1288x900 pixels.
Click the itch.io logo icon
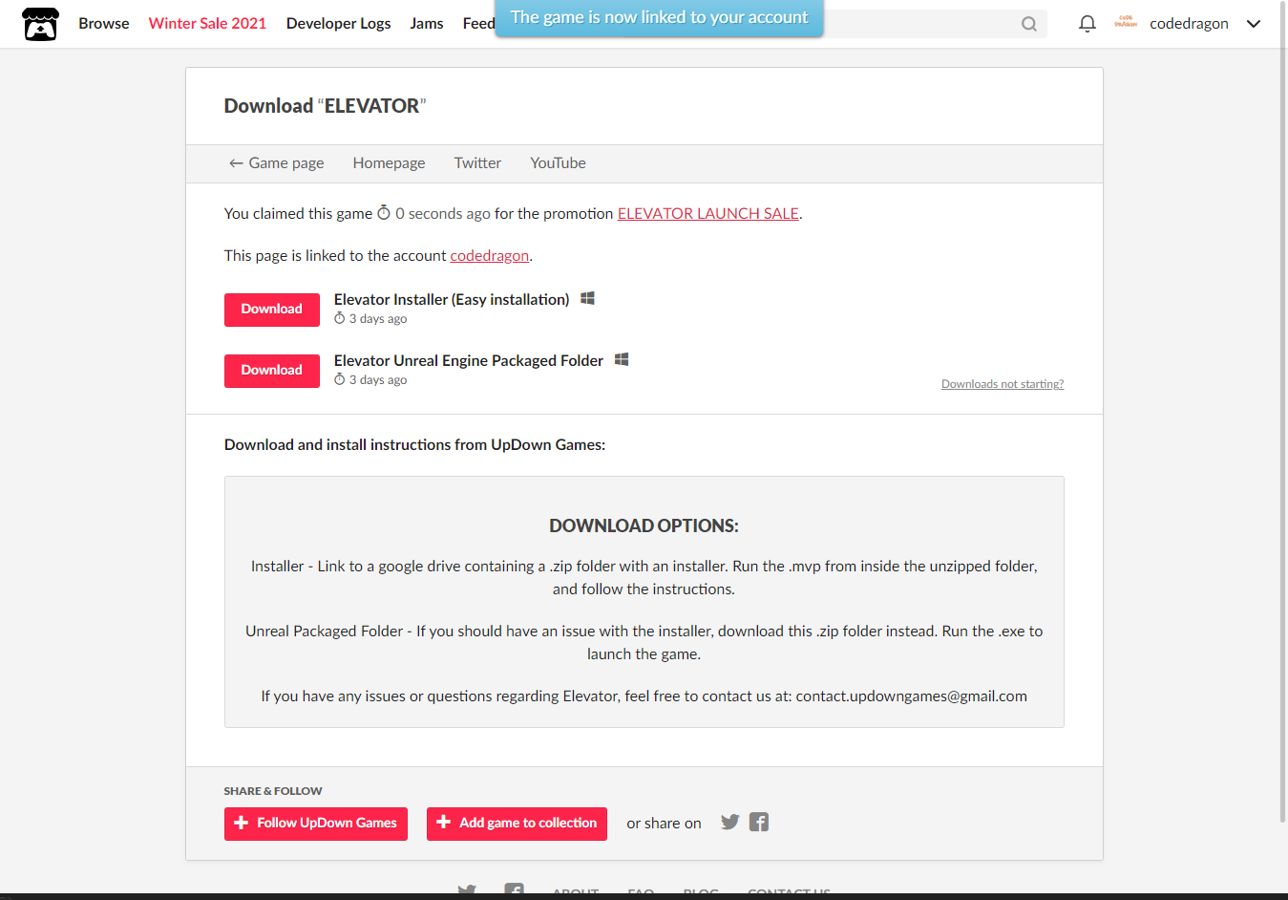click(x=41, y=24)
